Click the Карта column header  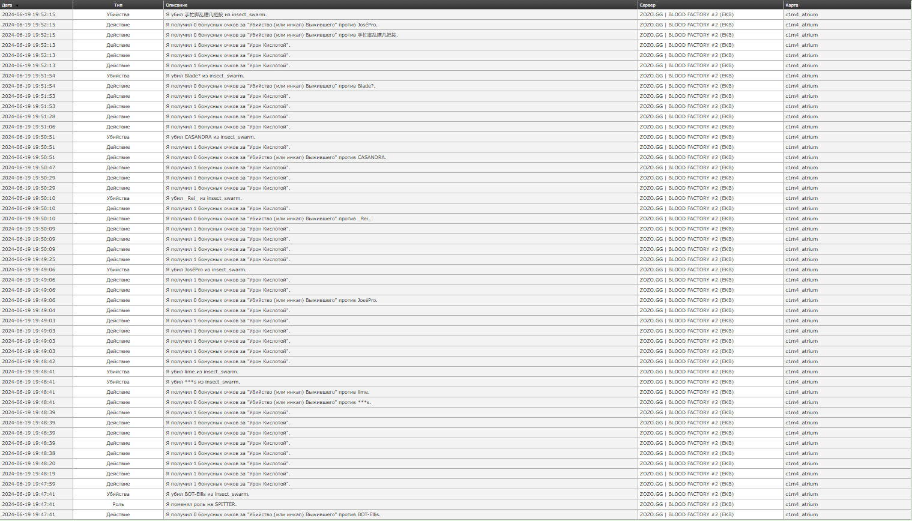coord(791,5)
